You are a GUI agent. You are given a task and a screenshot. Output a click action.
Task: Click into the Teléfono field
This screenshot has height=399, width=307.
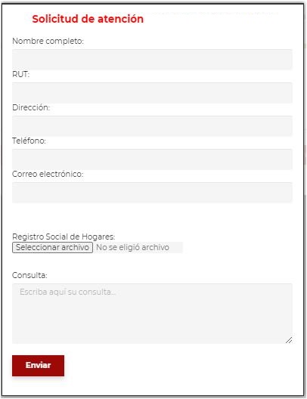click(152, 159)
